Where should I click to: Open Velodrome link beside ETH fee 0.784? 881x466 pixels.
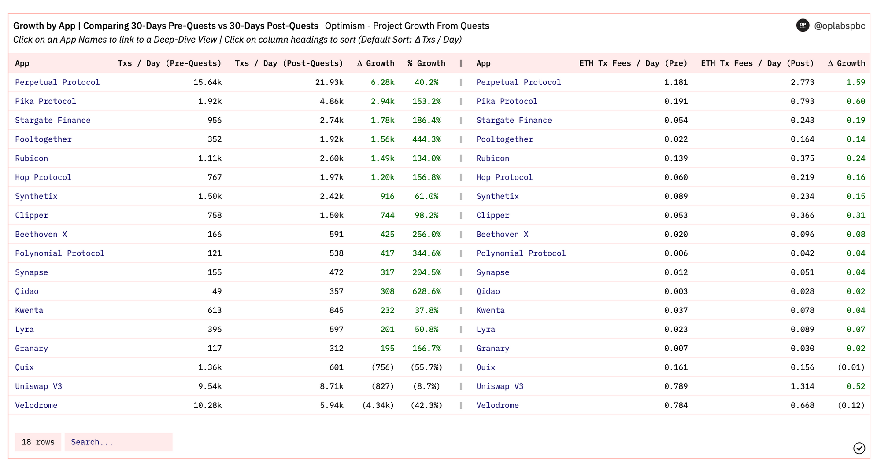point(497,405)
